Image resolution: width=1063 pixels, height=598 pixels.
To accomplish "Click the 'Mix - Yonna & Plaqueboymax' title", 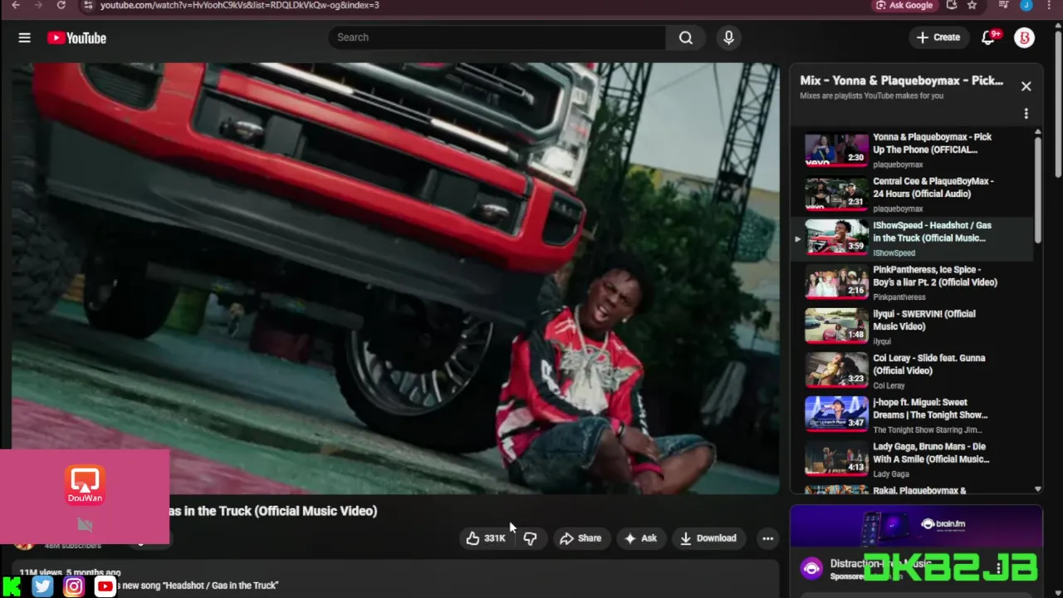I will click(901, 81).
